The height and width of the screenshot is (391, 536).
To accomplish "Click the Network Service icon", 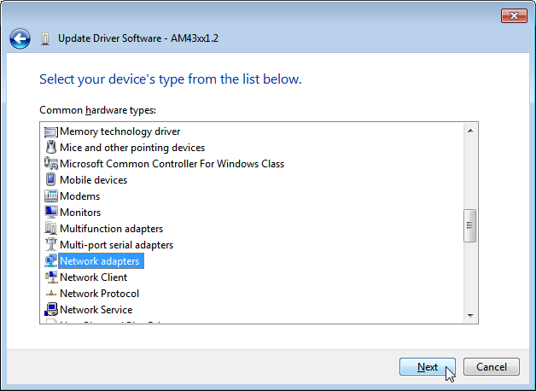I will tap(50, 310).
